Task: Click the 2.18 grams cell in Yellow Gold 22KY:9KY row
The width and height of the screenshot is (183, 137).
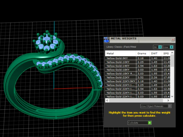Action: point(143,81)
